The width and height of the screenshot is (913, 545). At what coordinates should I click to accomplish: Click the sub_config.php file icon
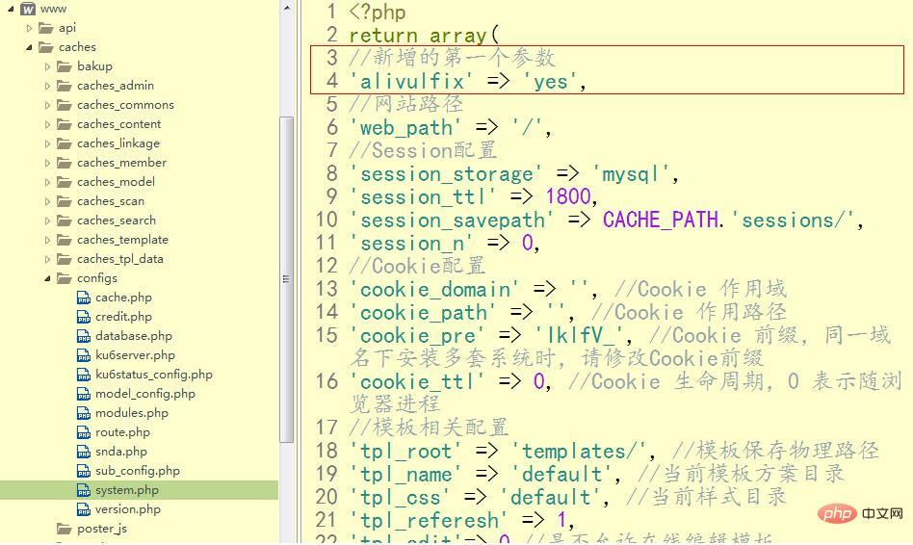point(84,471)
